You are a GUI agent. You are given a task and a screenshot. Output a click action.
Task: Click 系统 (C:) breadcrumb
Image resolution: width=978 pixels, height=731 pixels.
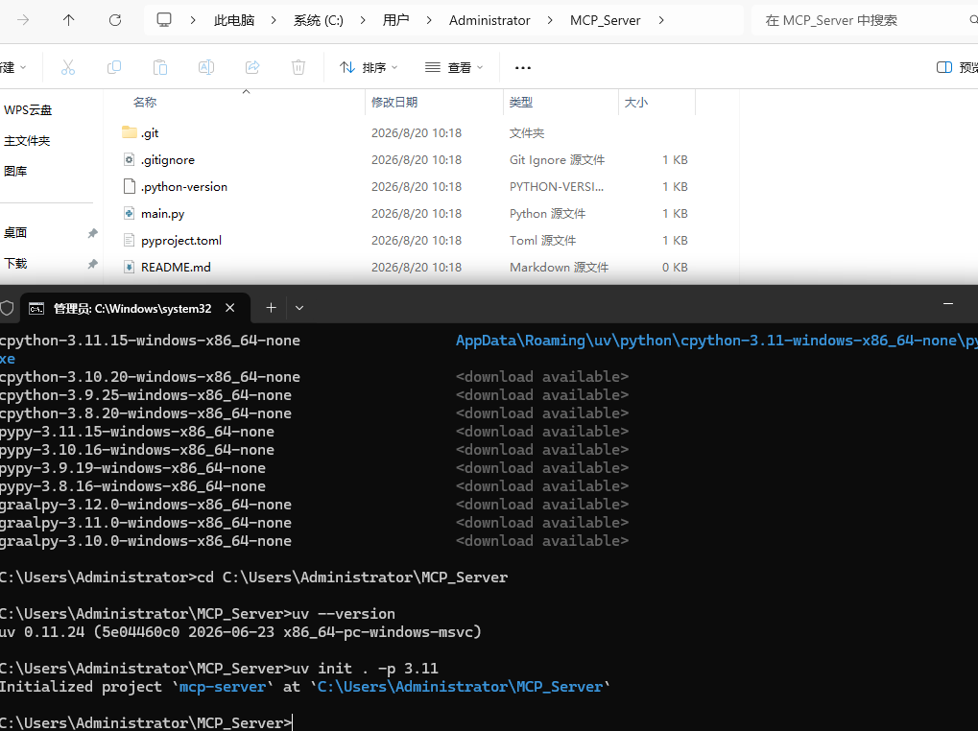point(318,20)
